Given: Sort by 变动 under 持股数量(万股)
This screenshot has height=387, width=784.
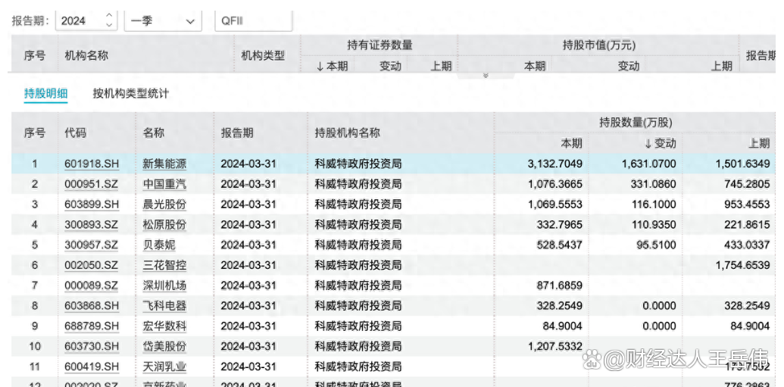Looking at the screenshot, I should (x=660, y=143).
